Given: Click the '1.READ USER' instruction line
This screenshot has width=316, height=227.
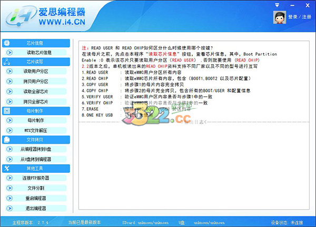Looking at the screenshot, I should tap(132, 73).
